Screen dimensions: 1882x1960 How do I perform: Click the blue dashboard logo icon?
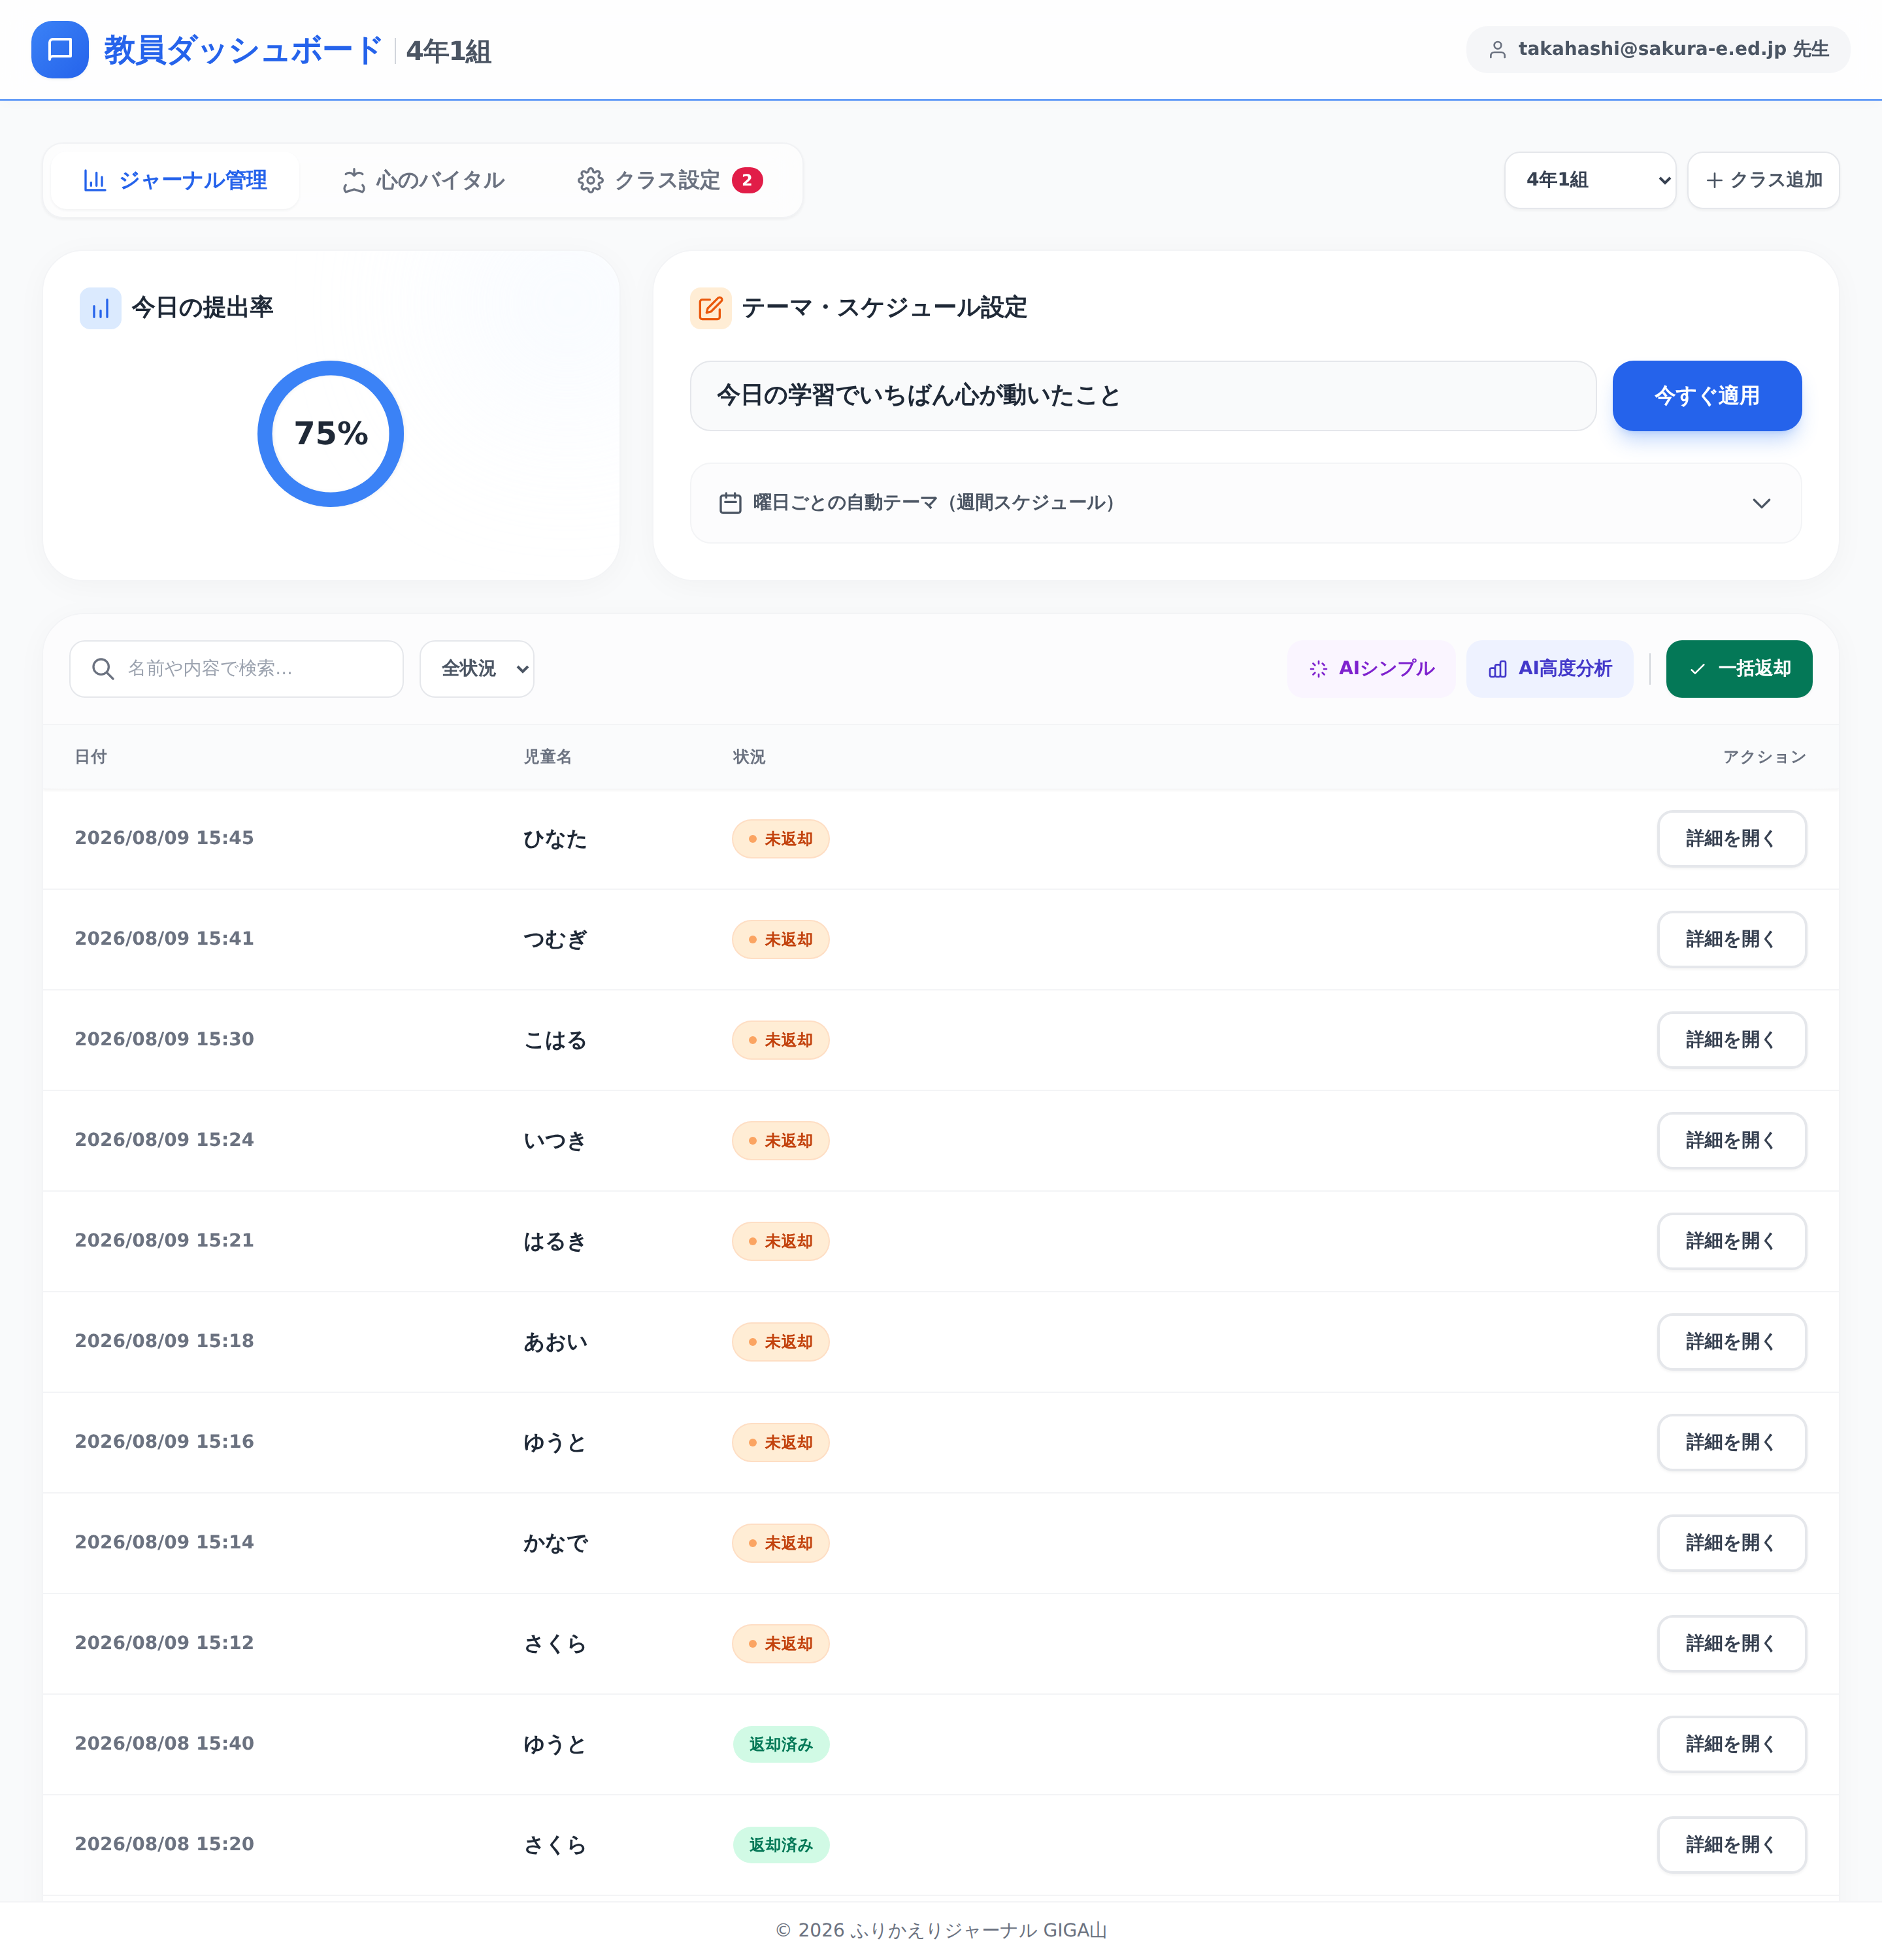click(x=60, y=49)
